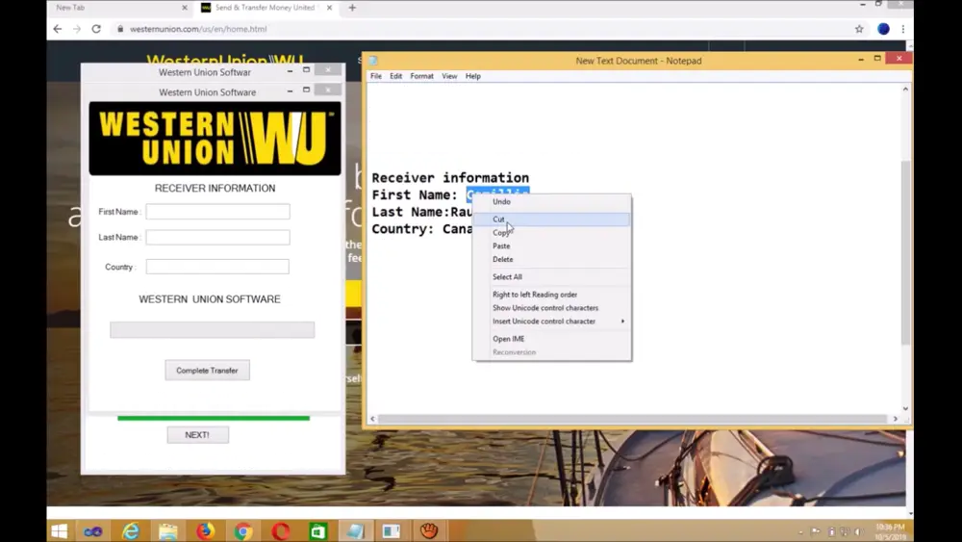The height and width of the screenshot is (542, 962).
Task: Open Chrome's three-dot menu
Action: coord(903,29)
